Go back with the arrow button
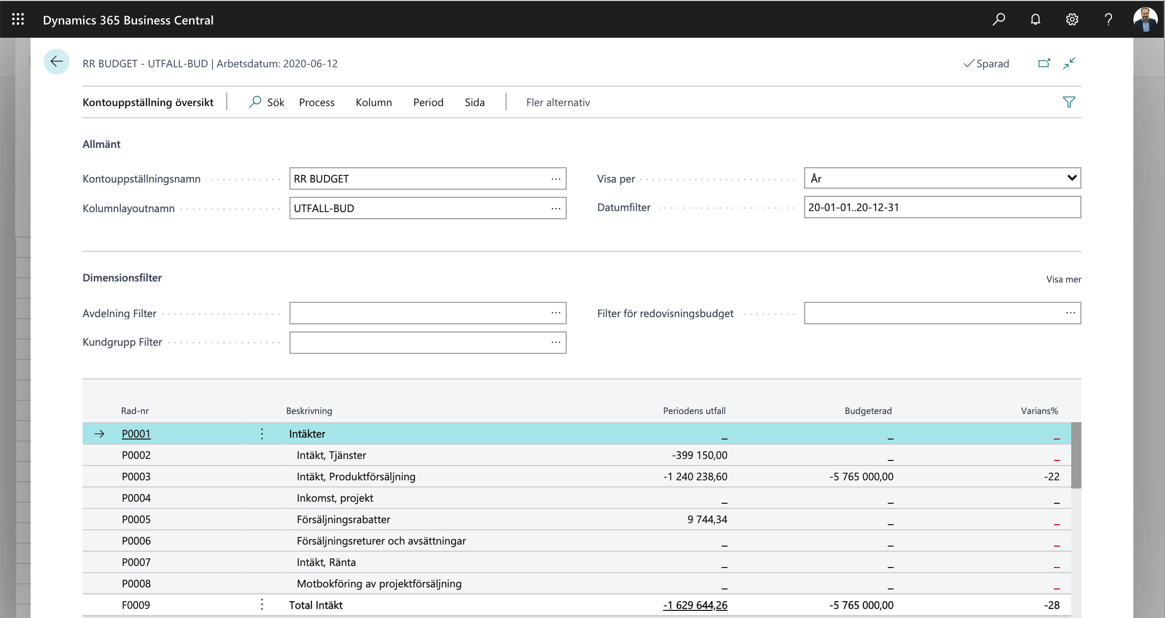This screenshot has width=1165, height=618. click(x=57, y=62)
